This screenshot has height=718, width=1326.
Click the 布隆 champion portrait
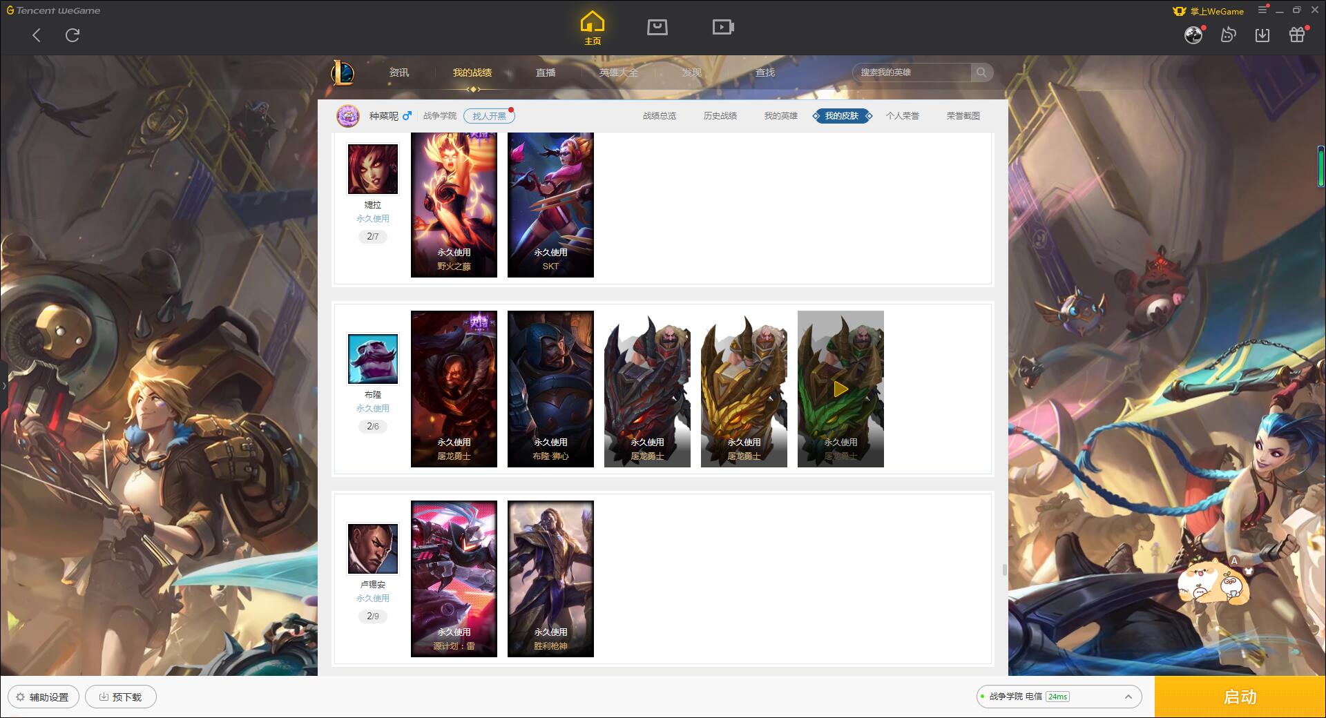pos(373,359)
